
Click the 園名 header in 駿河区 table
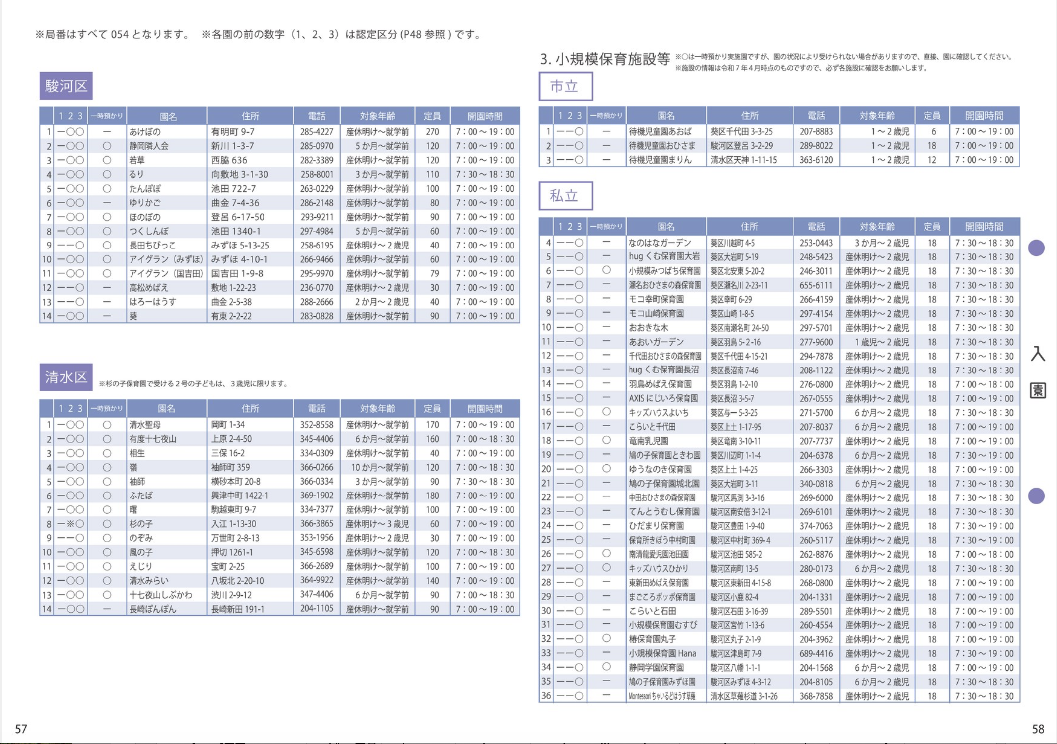[168, 116]
